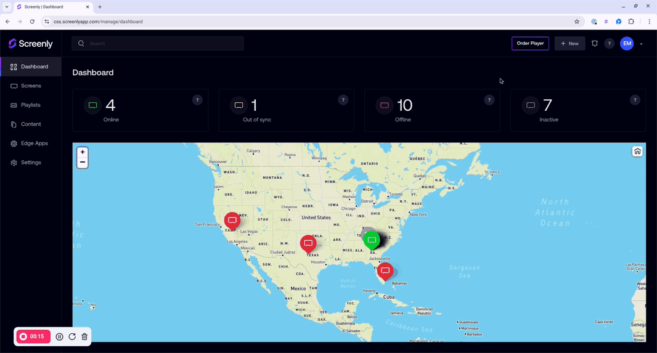Show help for the Online card
This screenshot has height=353, width=657.
(197, 100)
